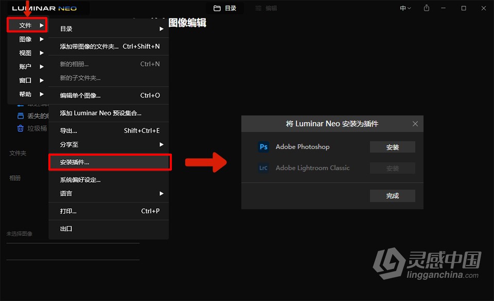Viewport: 494px width, 301px height.
Task: Expand the 语言 submenu
Action: (109, 193)
